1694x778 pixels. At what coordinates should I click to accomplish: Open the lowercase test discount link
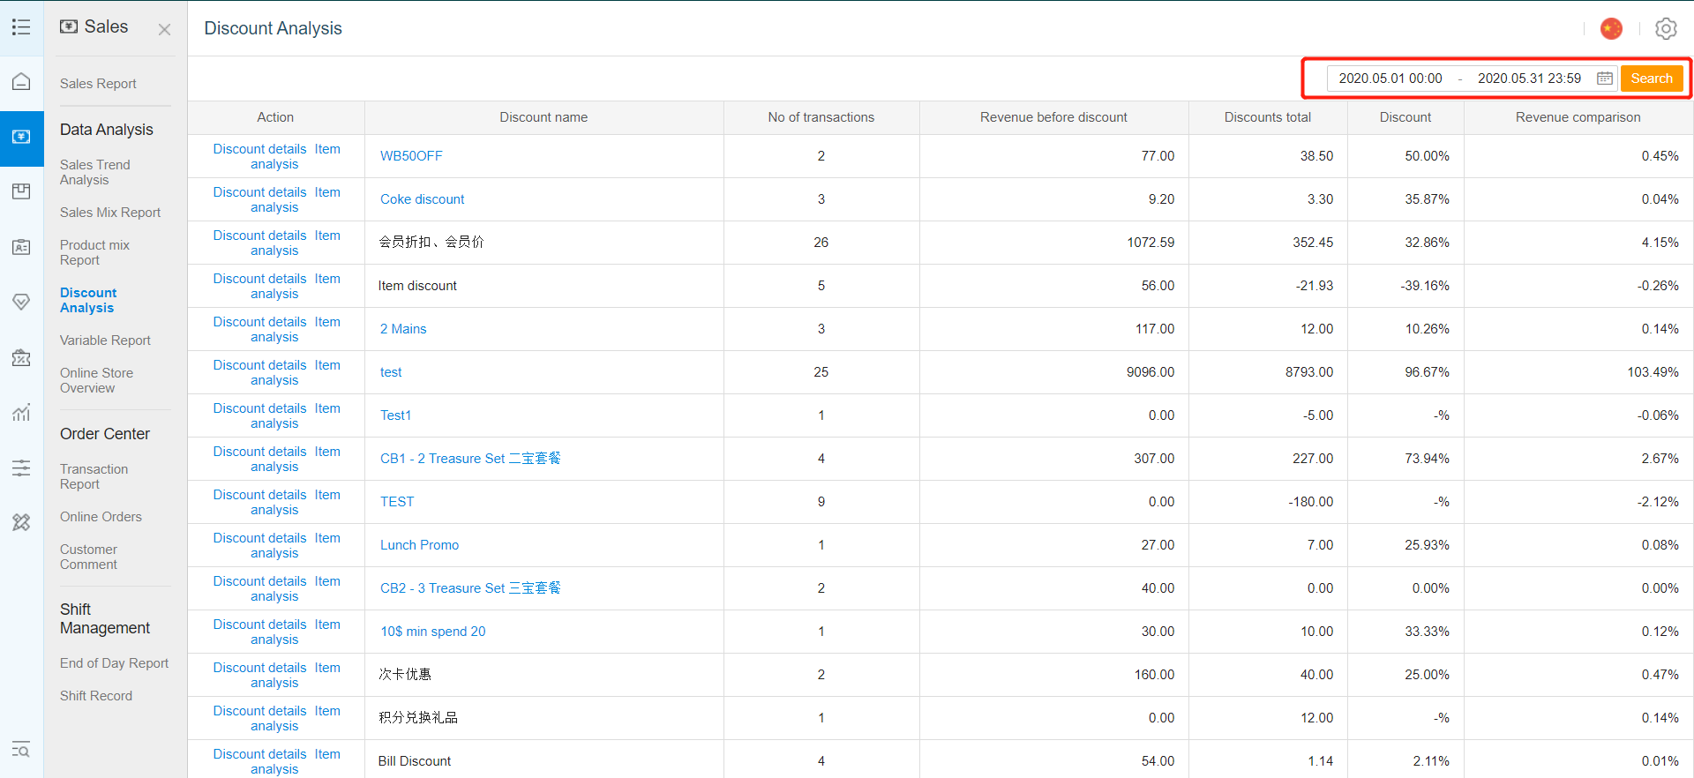click(x=391, y=372)
